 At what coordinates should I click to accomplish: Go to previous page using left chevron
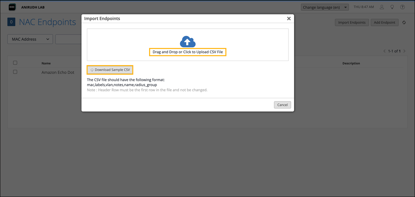384,51
